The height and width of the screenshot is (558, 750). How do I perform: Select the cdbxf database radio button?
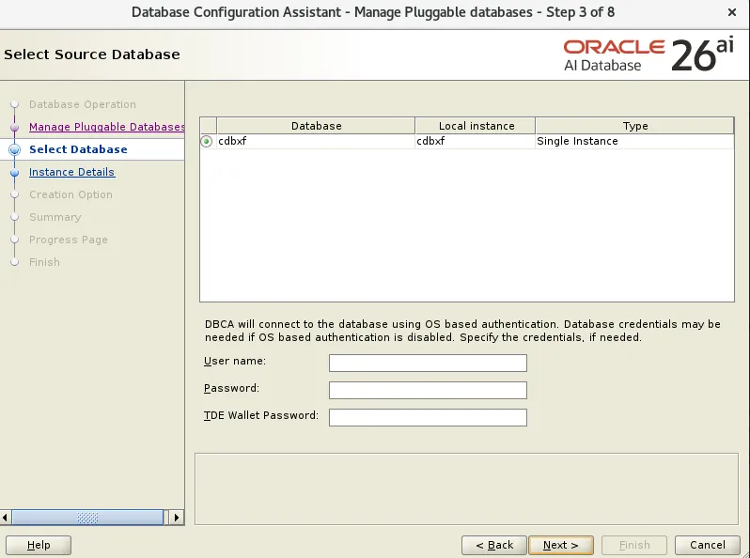(207, 141)
